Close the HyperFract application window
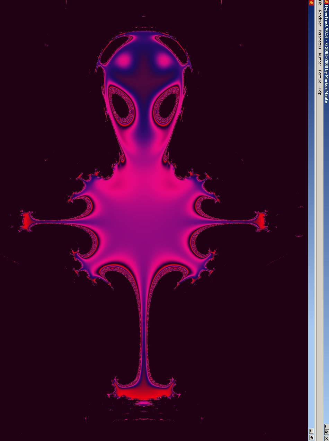329x441 pixels. click(x=326, y=438)
